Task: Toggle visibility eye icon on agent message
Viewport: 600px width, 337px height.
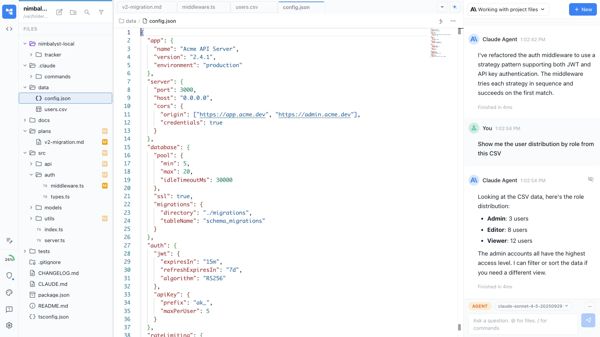Action: click(591, 179)
